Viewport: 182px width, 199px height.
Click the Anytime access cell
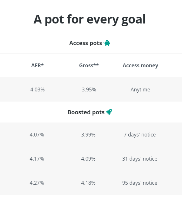point(140,90)
